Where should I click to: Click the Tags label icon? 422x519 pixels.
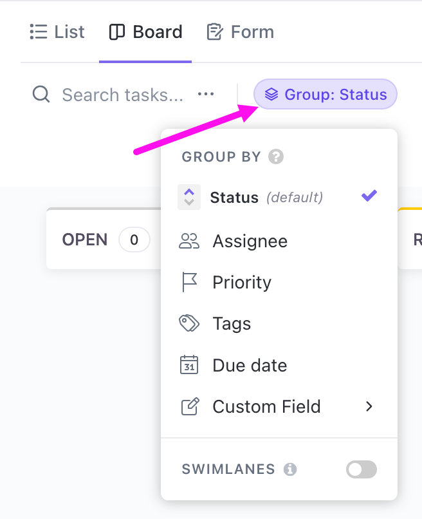pos(189,324)
